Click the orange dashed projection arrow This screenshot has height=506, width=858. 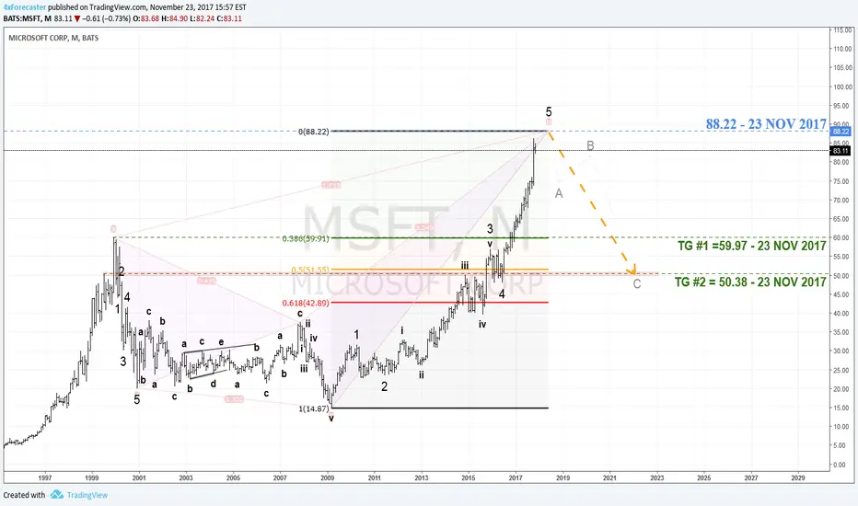tap(592, 202)
